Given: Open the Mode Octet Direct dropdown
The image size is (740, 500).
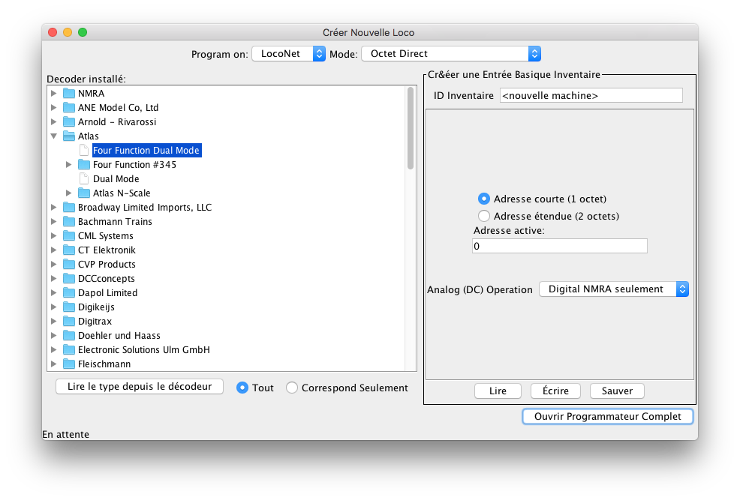Looking at the screenshot, I should [x=450, y=54].
